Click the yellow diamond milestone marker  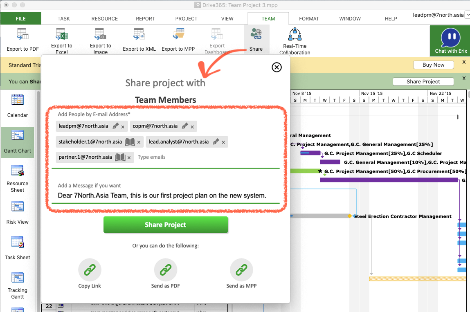(x=349, y=216)
